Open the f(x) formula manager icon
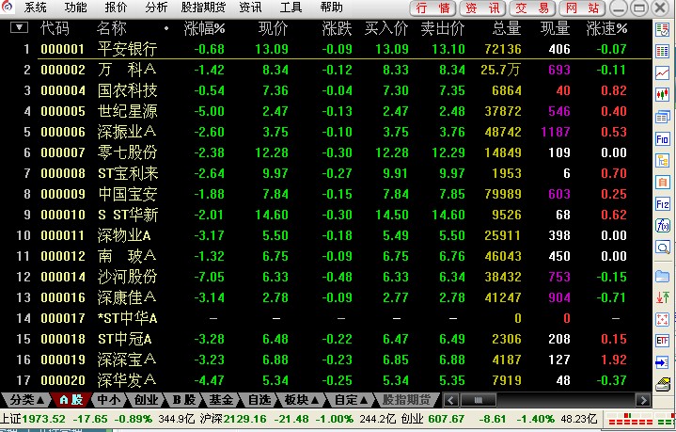676x432 pixels. [663, 225]
